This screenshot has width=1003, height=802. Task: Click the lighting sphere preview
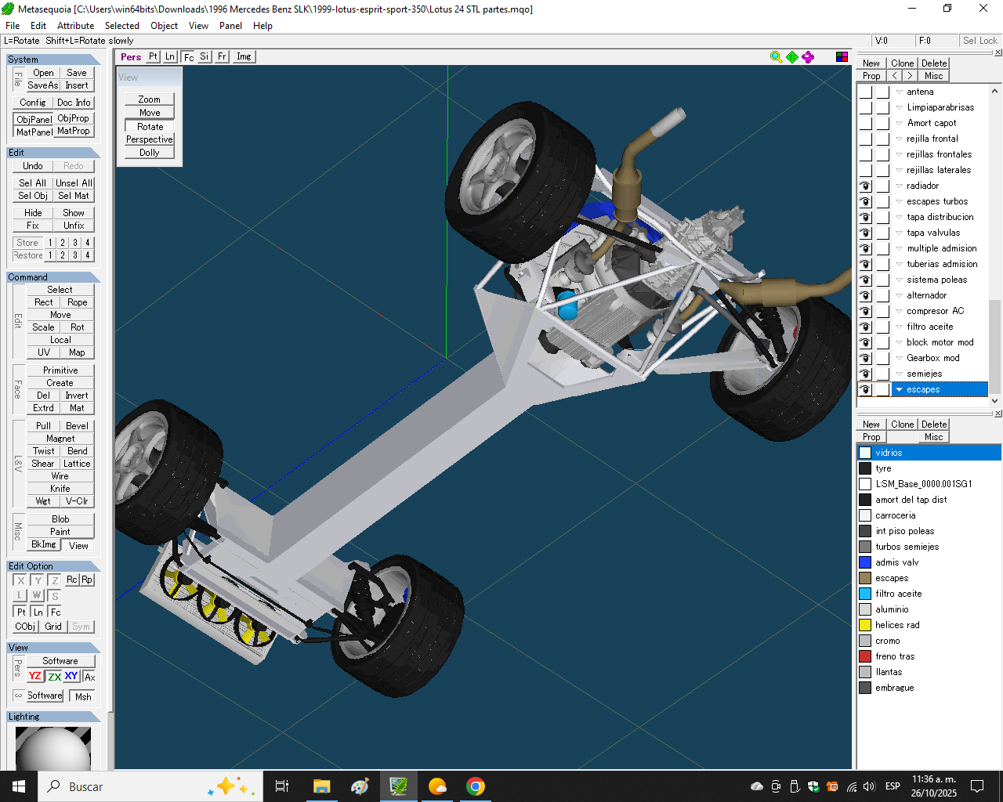tap(53, 749)
